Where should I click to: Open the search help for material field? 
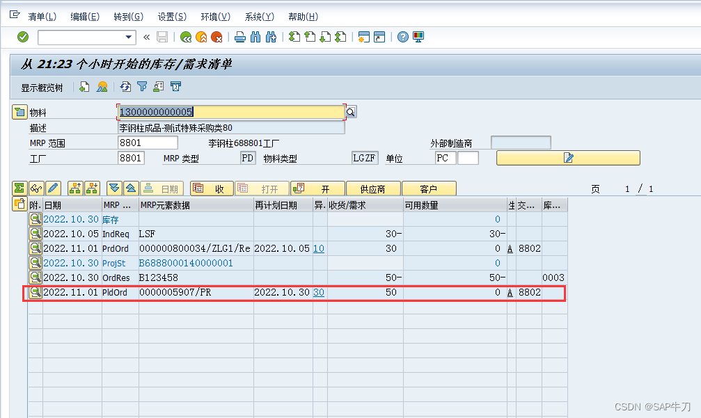351,112
